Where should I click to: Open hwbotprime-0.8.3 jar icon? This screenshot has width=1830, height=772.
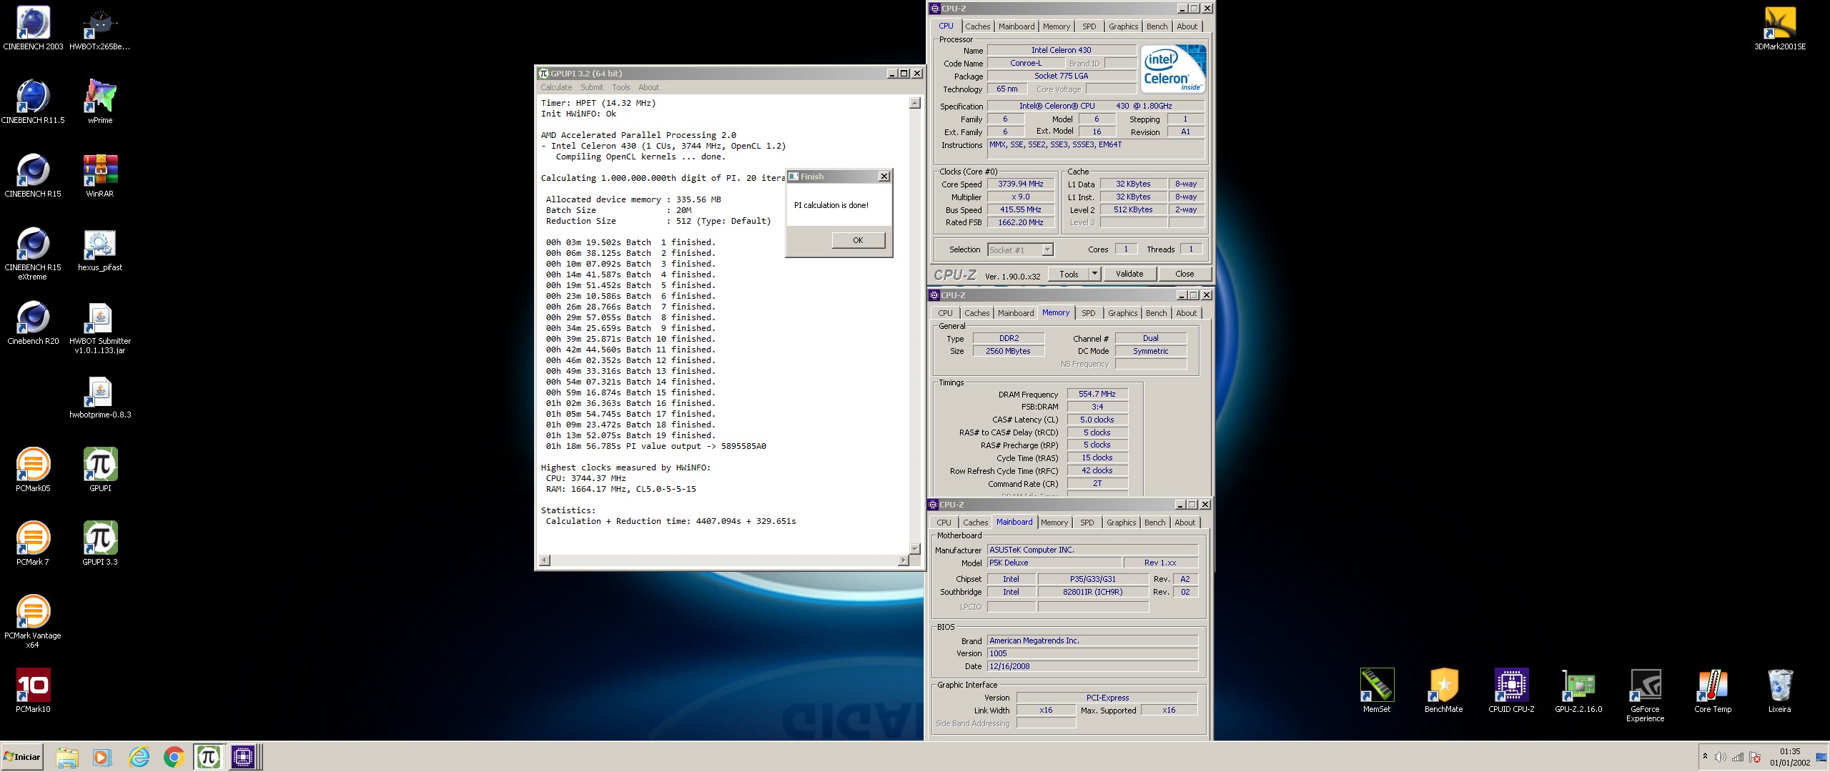tap(100, 397)
